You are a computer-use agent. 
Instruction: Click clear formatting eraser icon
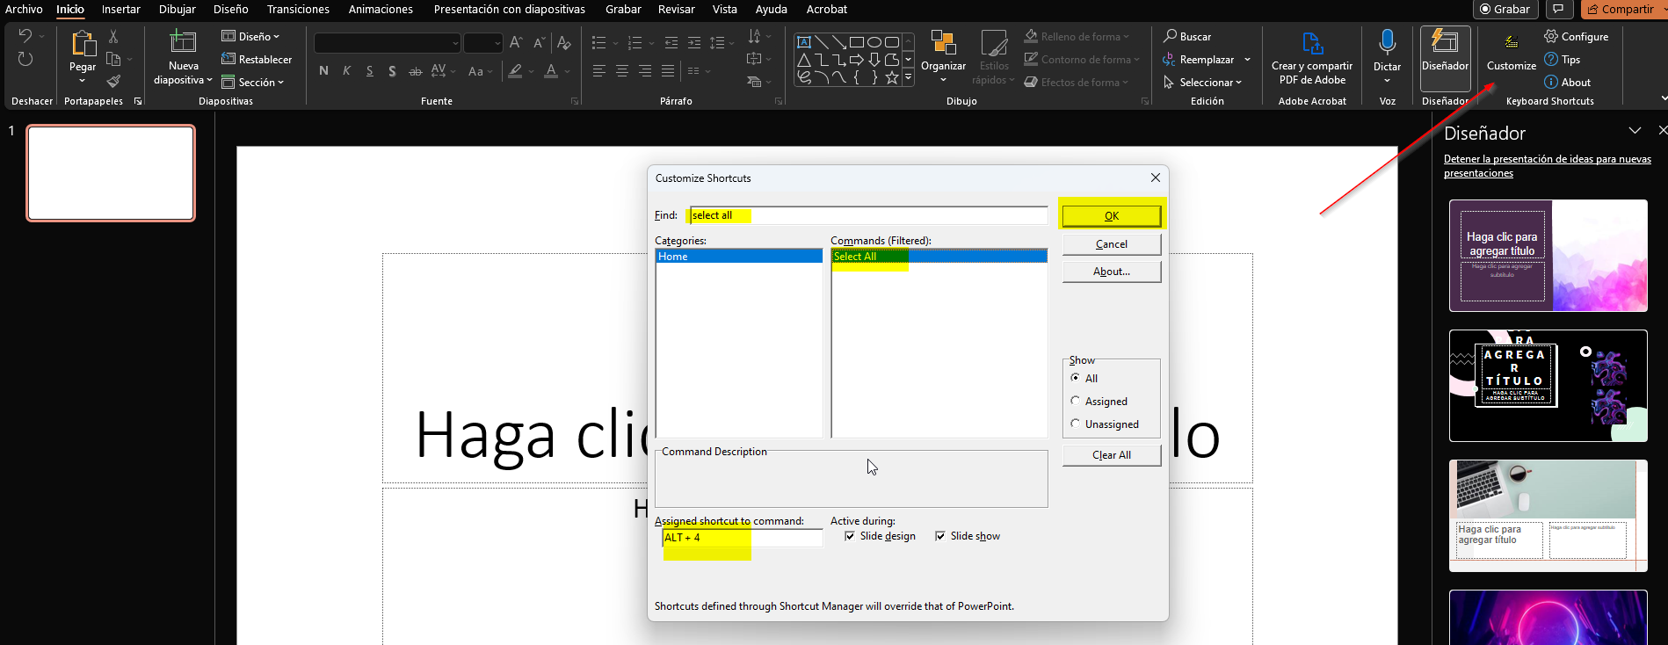[564, 42]
